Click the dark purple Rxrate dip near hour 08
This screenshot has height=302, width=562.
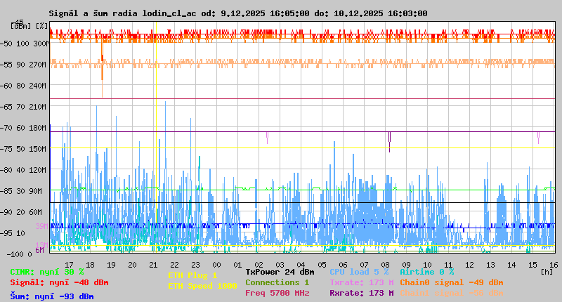[x=390, y=142]
